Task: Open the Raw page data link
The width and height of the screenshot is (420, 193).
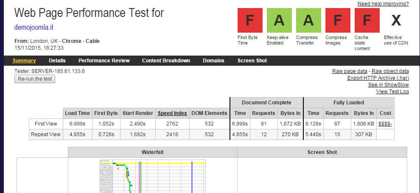Action: coord(350,71)
